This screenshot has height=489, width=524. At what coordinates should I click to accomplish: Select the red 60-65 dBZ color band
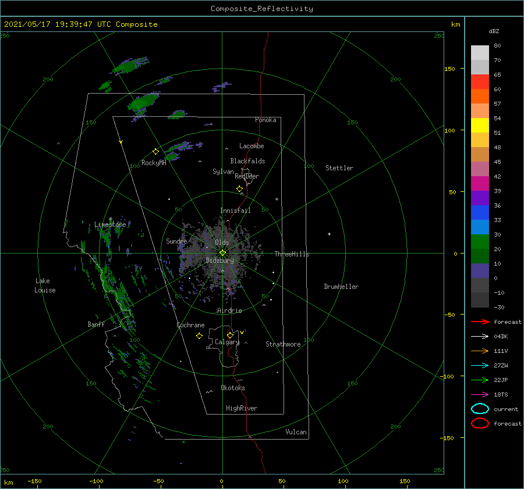(x=480, y=82)
